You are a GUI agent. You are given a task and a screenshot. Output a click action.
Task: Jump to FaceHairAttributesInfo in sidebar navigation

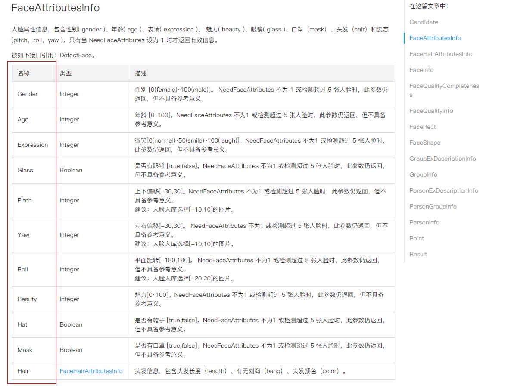pos(441,54)
